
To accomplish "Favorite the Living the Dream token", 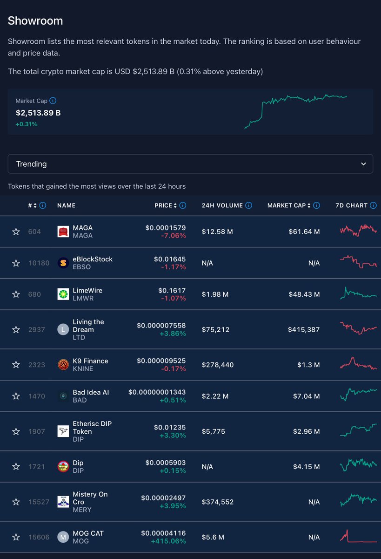I will point(16,330).
